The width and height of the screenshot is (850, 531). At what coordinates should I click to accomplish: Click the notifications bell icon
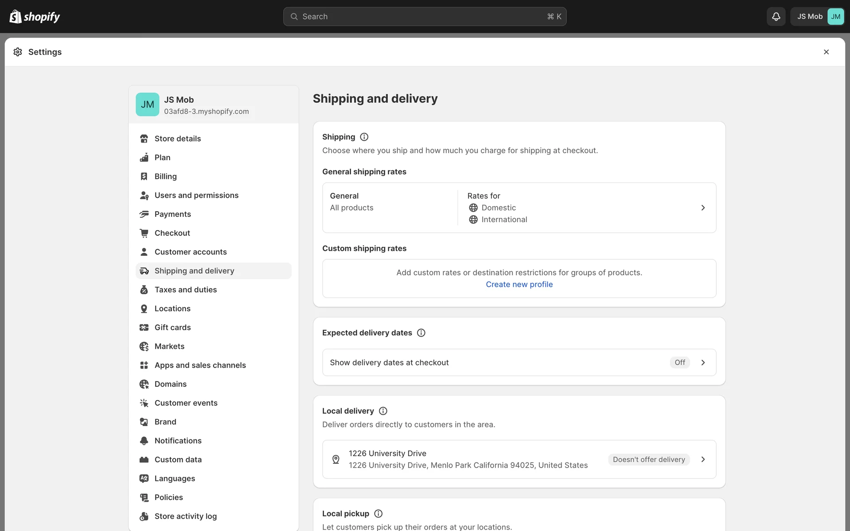pos(776,17)
